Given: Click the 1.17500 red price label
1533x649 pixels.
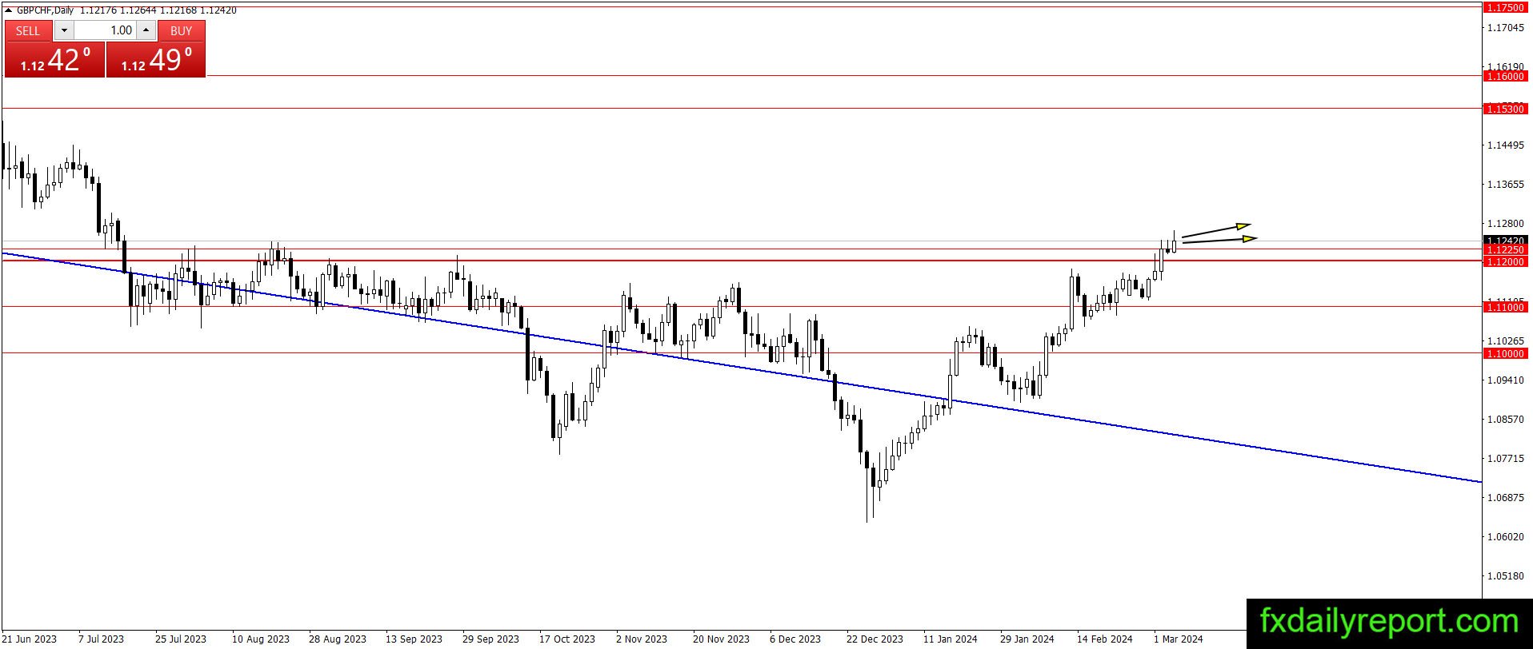Looking at the screenshot, I should pyautogui.click(x=1505, y=7).
